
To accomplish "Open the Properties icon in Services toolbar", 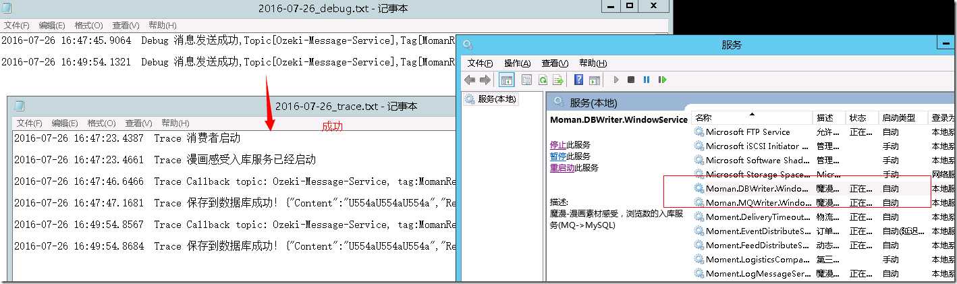I will [526, 80].
